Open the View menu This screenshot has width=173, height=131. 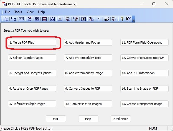click(x=30, y=12)
